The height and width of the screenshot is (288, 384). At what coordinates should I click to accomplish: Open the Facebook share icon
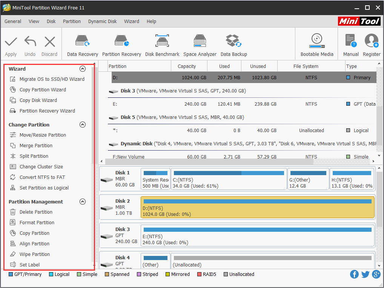[354, 274]
